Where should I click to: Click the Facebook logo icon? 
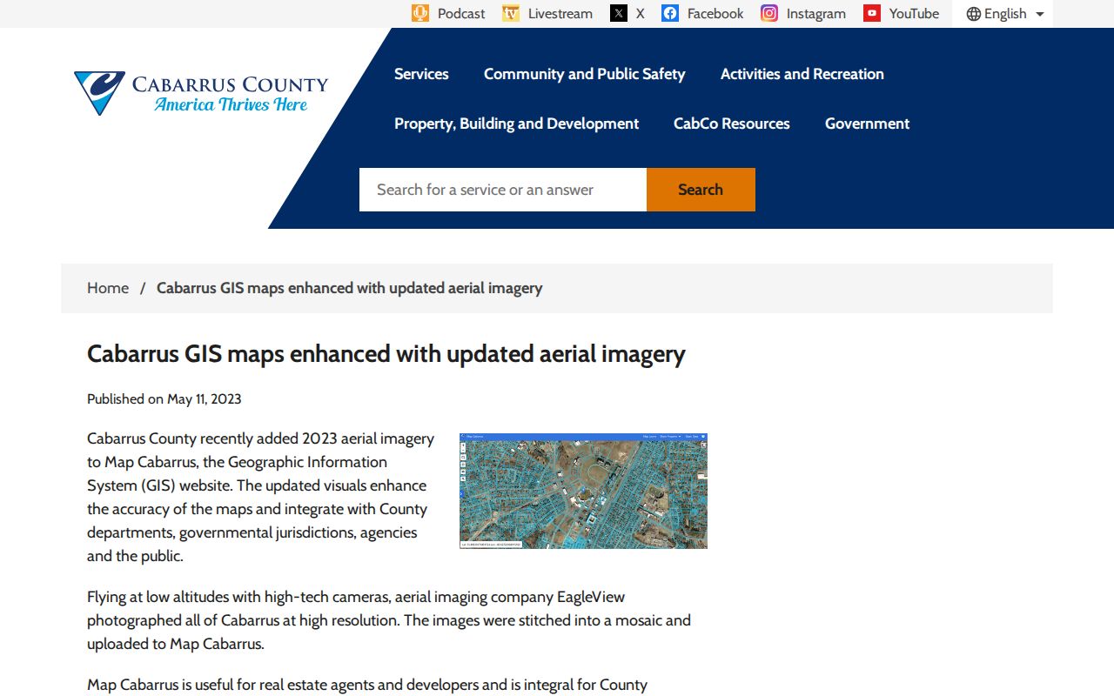(x=670, y=13)
